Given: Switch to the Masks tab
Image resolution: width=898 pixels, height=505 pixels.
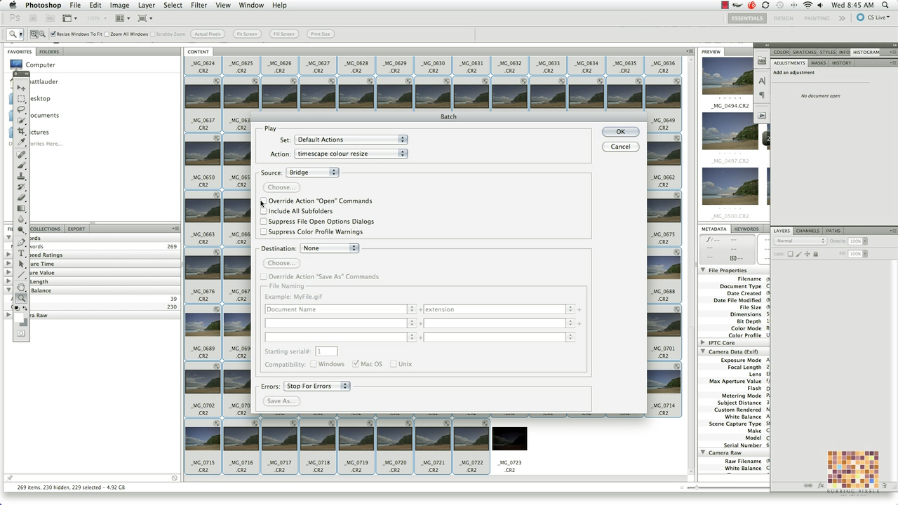Looking at the screenshot, I should 819,63.
